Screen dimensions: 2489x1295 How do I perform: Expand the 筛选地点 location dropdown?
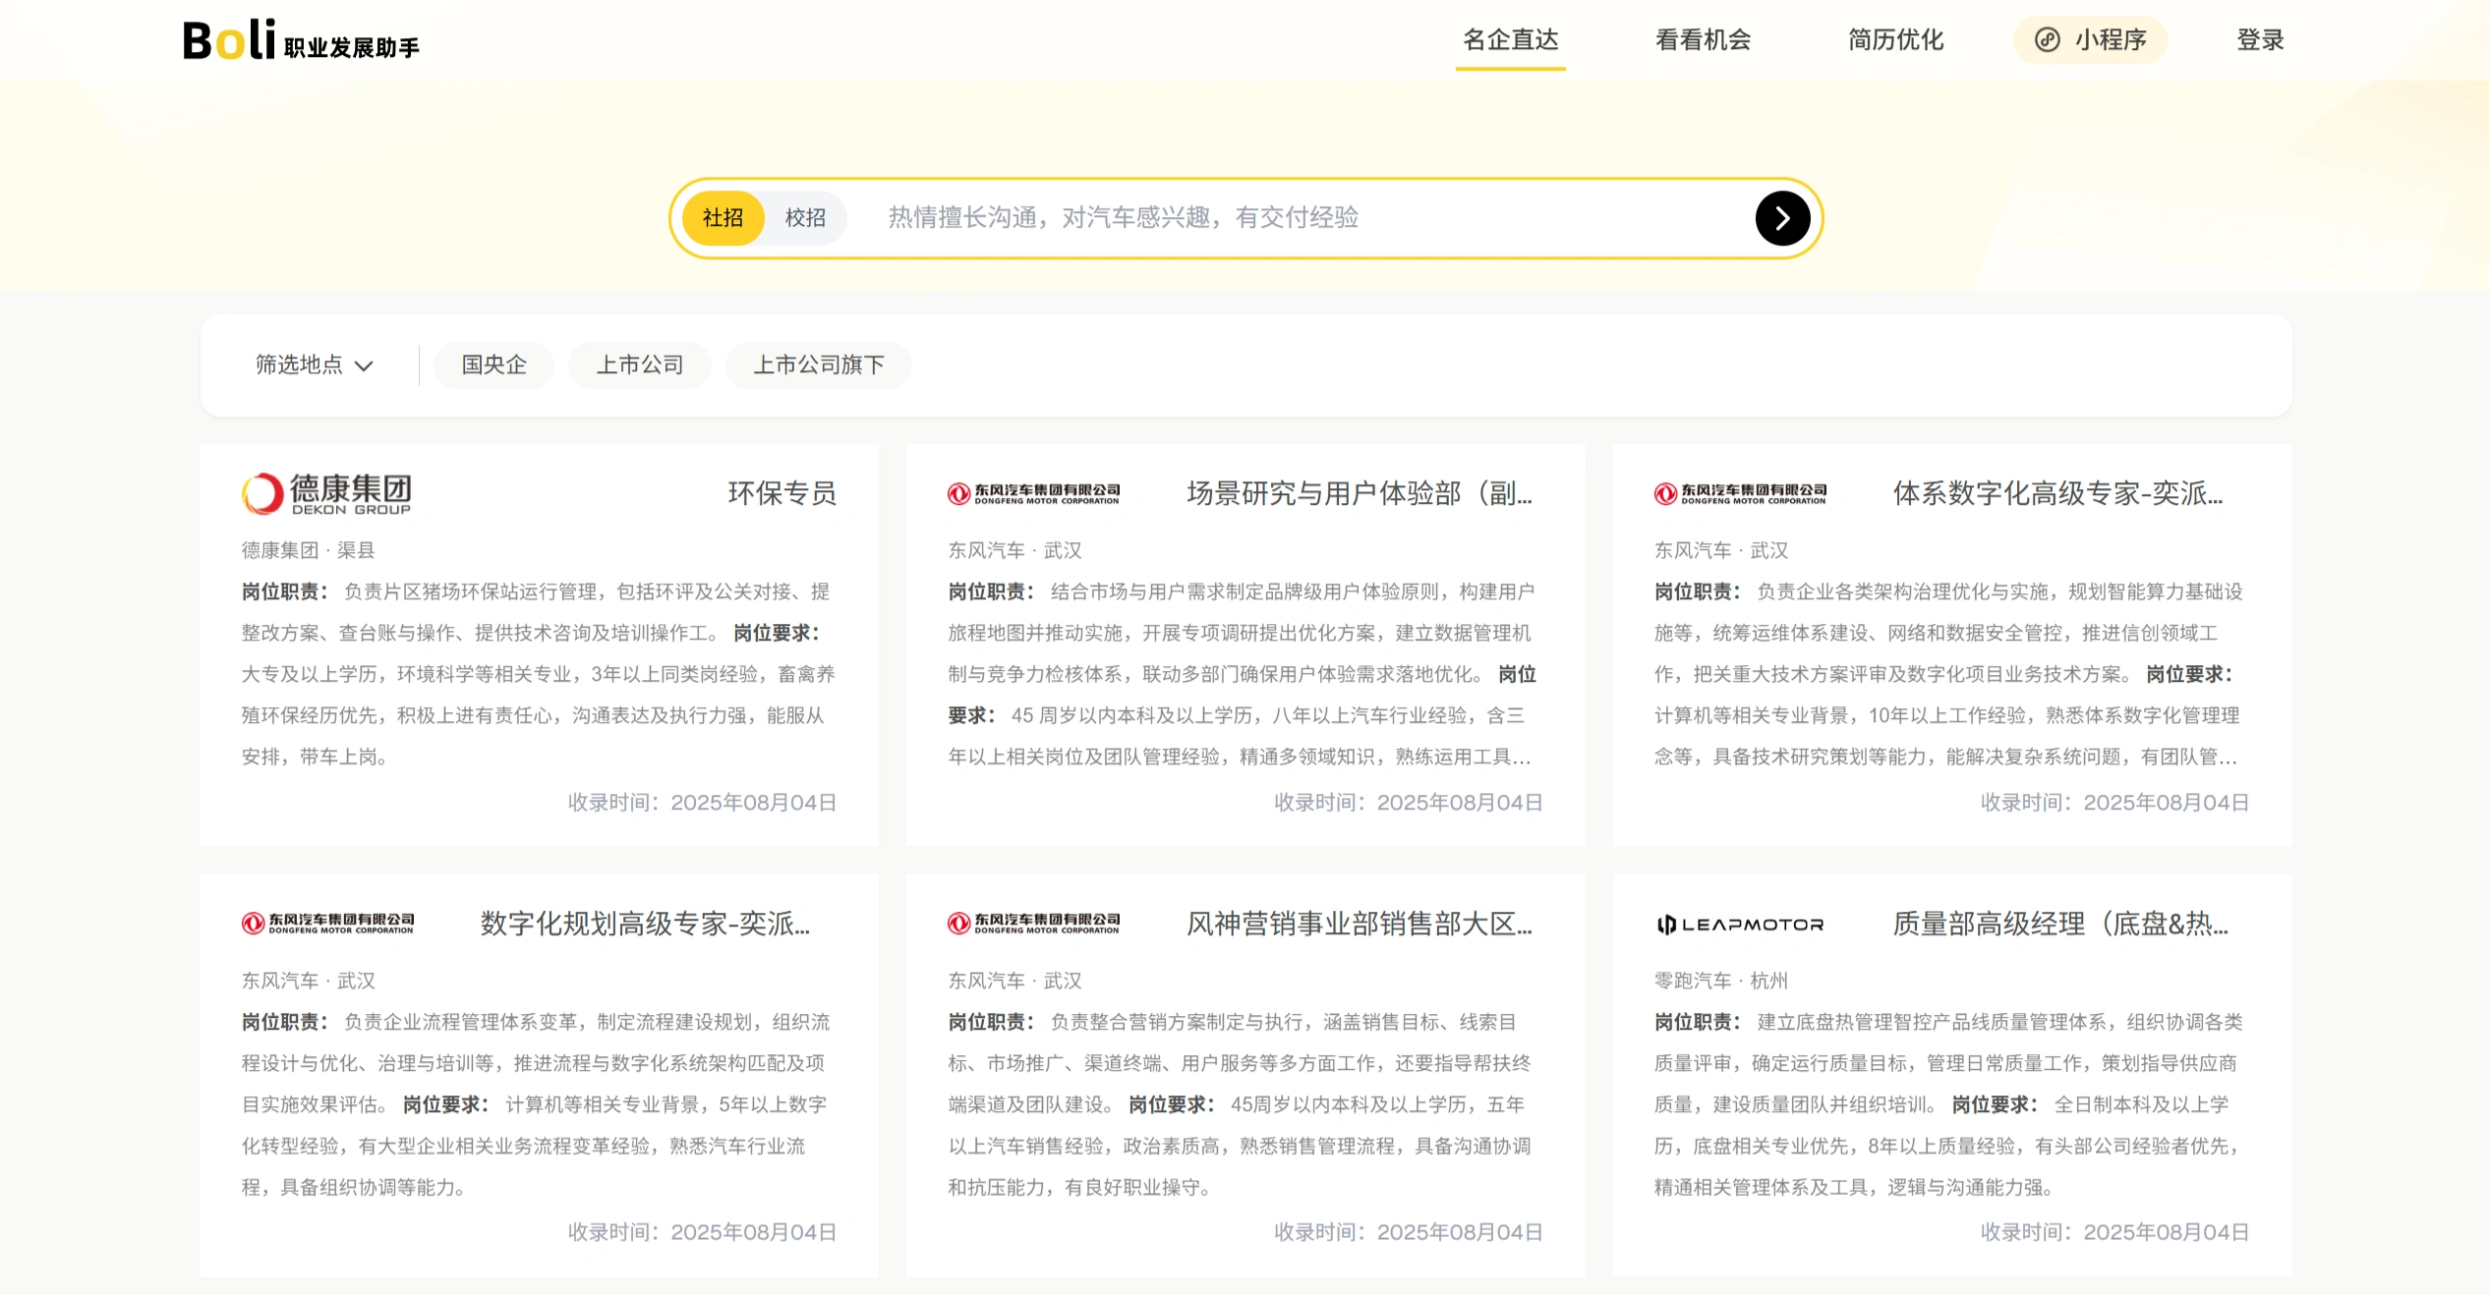point(315,366)
